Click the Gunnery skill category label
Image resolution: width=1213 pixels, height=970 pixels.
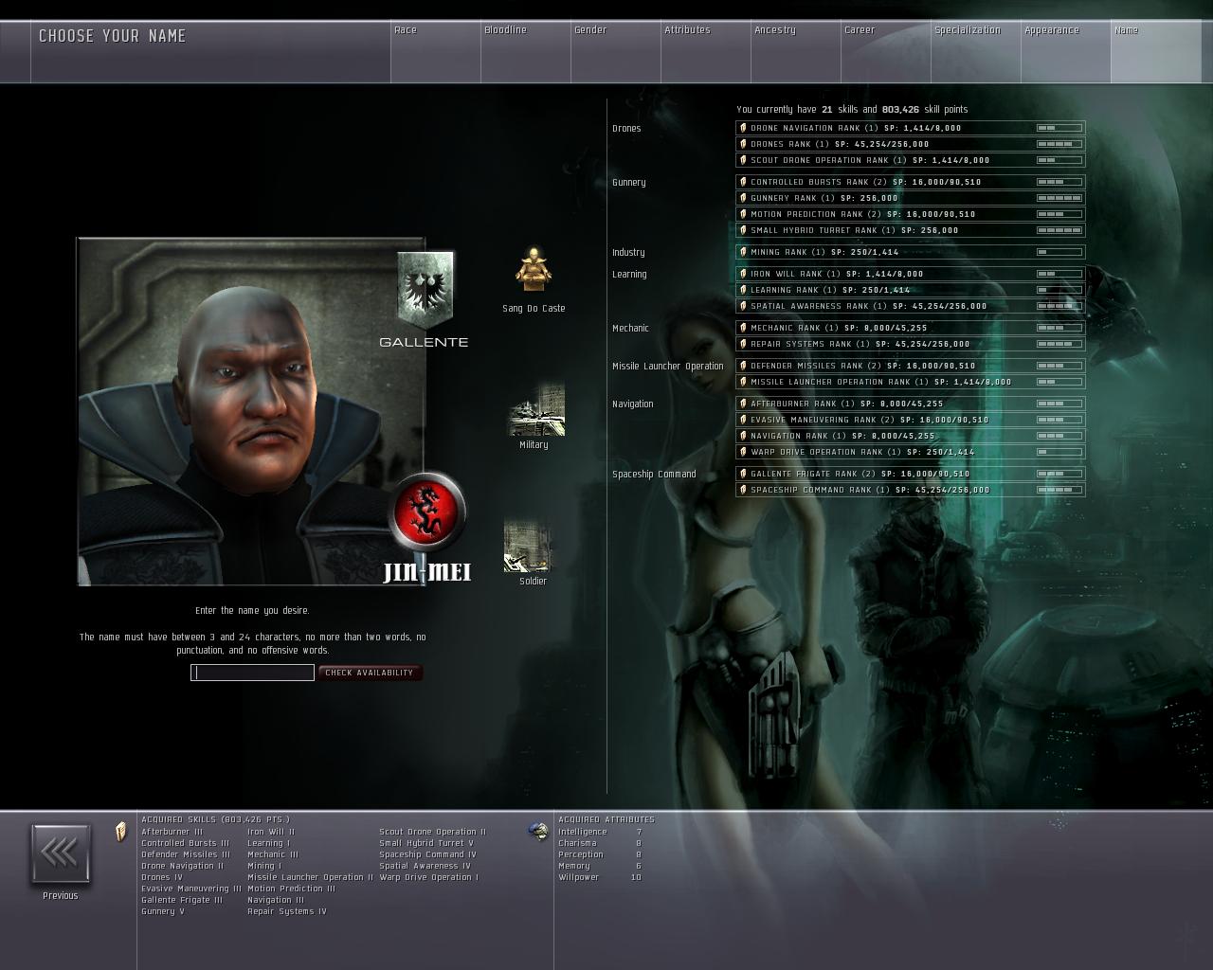click(628, 183)
